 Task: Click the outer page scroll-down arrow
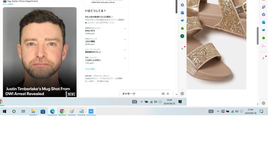pos(257,104)
